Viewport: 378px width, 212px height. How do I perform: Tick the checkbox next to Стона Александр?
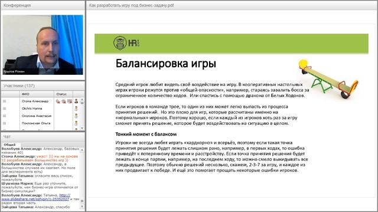[4, 101]
